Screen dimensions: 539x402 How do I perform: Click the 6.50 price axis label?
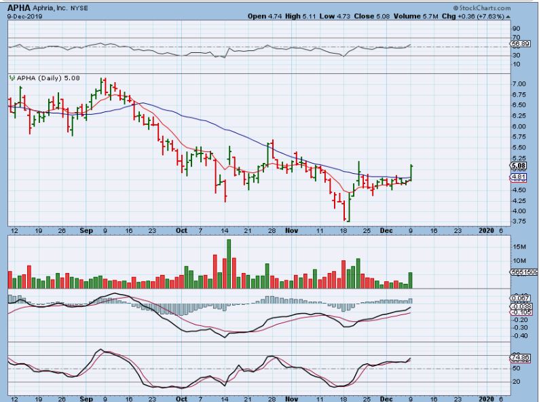519,105
